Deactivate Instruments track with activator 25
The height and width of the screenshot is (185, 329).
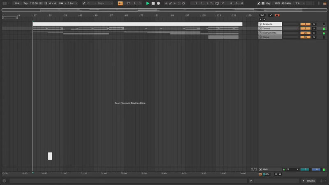pos(305,33)
